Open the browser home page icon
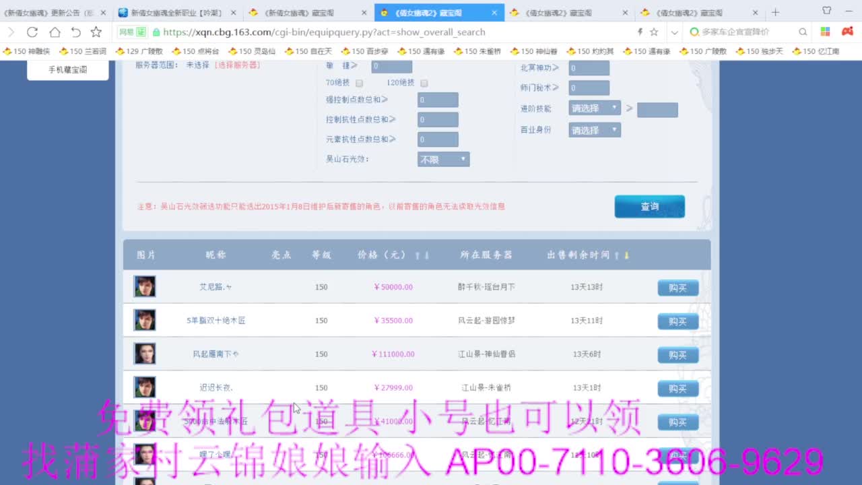862x485 pixels. point(55,32)
